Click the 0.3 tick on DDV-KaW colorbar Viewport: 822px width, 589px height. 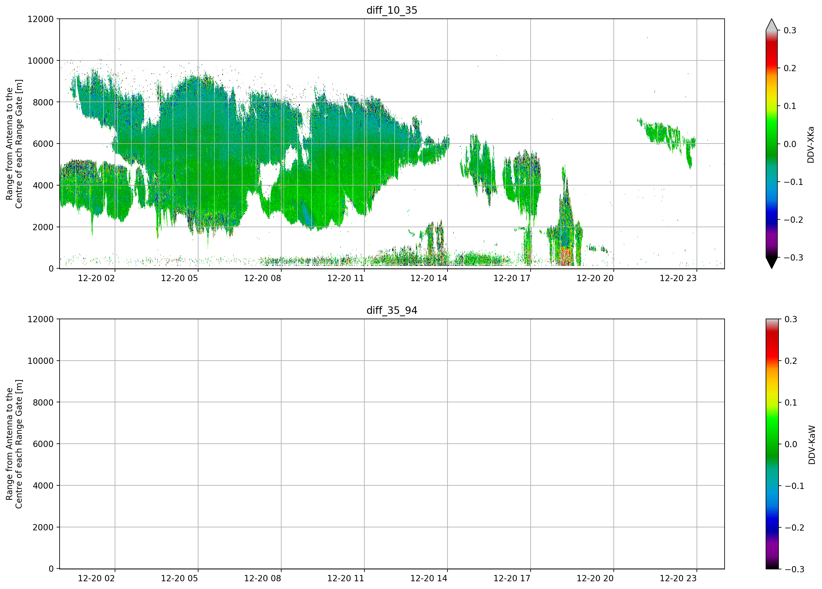tap(791, 319)
